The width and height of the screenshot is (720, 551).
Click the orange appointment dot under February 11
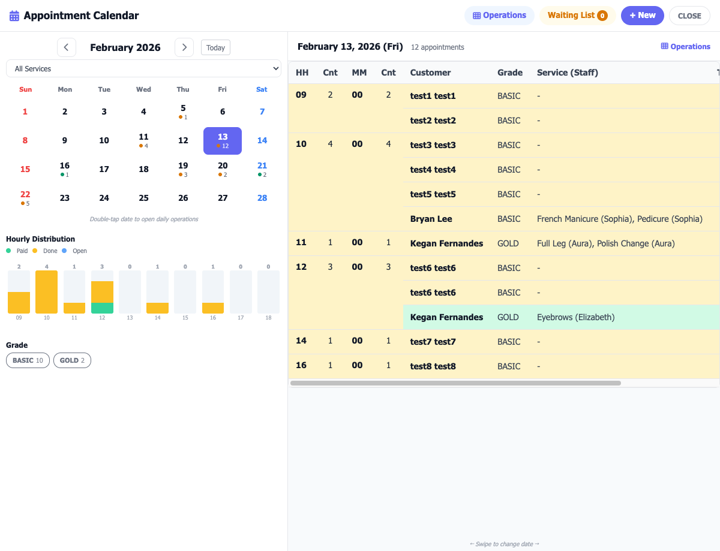click(141, 146)
